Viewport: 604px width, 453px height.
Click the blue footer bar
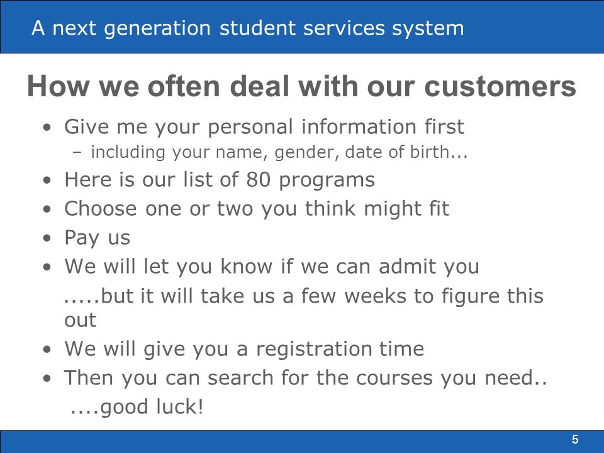[302, 442]
